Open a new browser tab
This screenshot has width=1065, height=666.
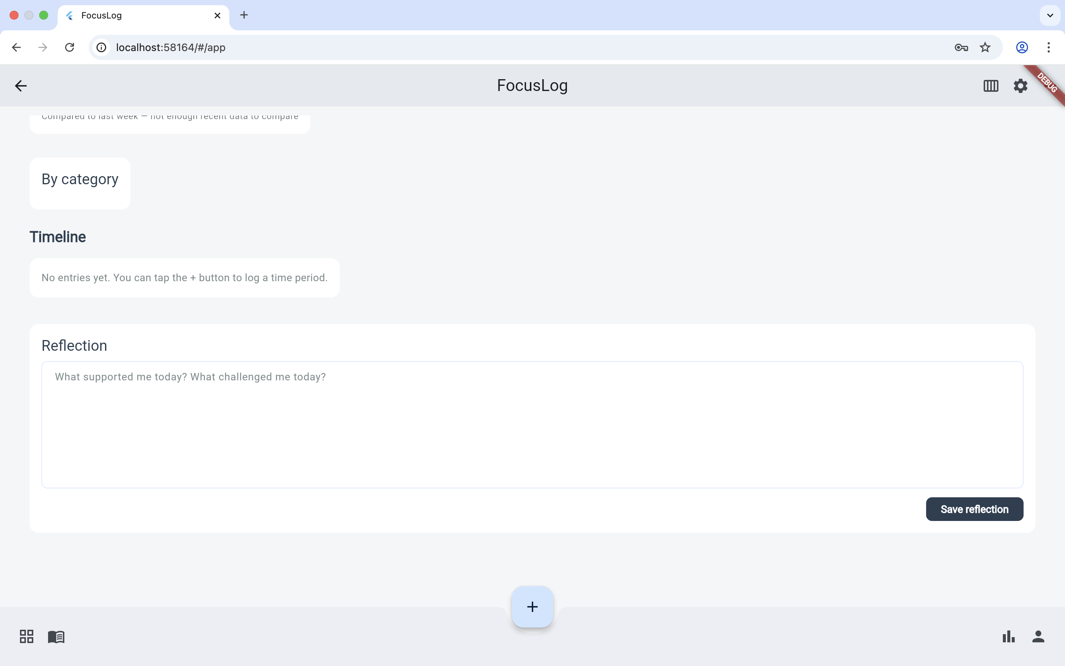[x=244, y=15]
